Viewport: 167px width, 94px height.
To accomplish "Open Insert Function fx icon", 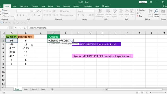I will pyautogui.click(x=25, y=28).
